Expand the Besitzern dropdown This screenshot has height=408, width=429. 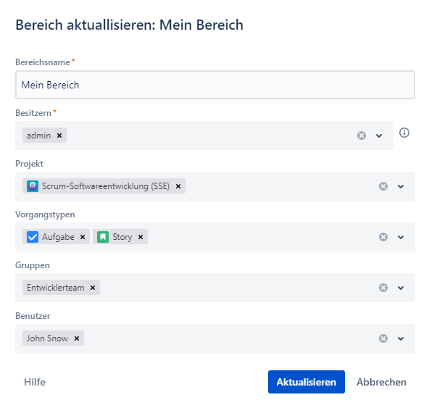379,136
